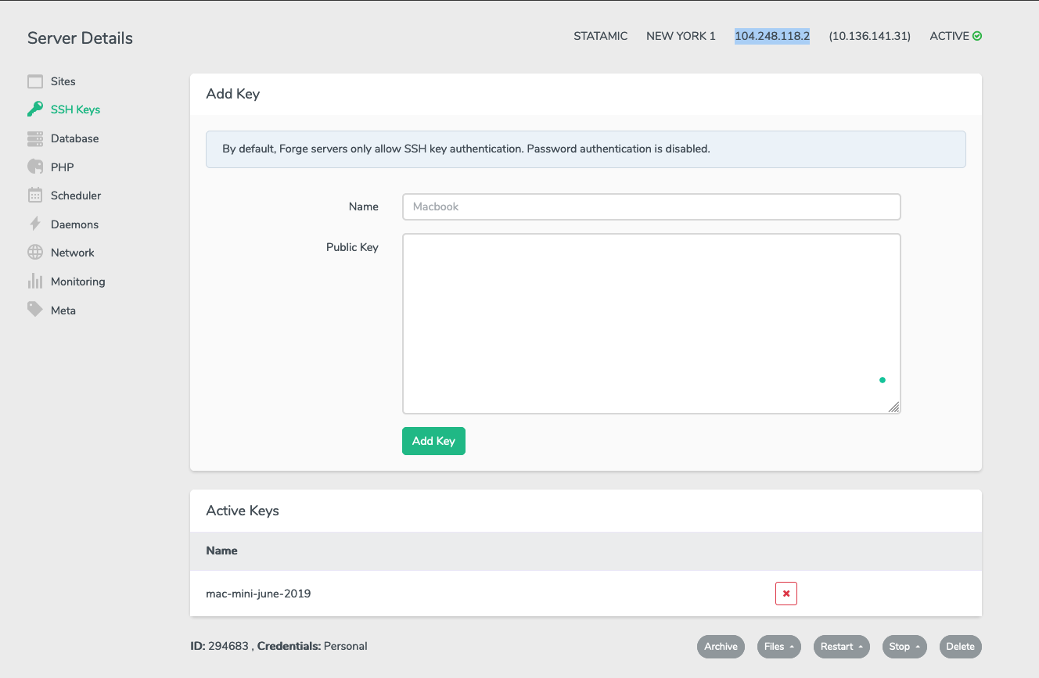
Task: Click the Delete server button
Action: pos(960,647)
